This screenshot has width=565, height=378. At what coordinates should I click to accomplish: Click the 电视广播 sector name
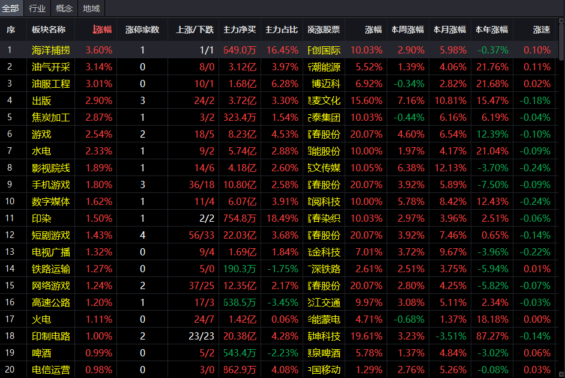click(x=51, y=252)
